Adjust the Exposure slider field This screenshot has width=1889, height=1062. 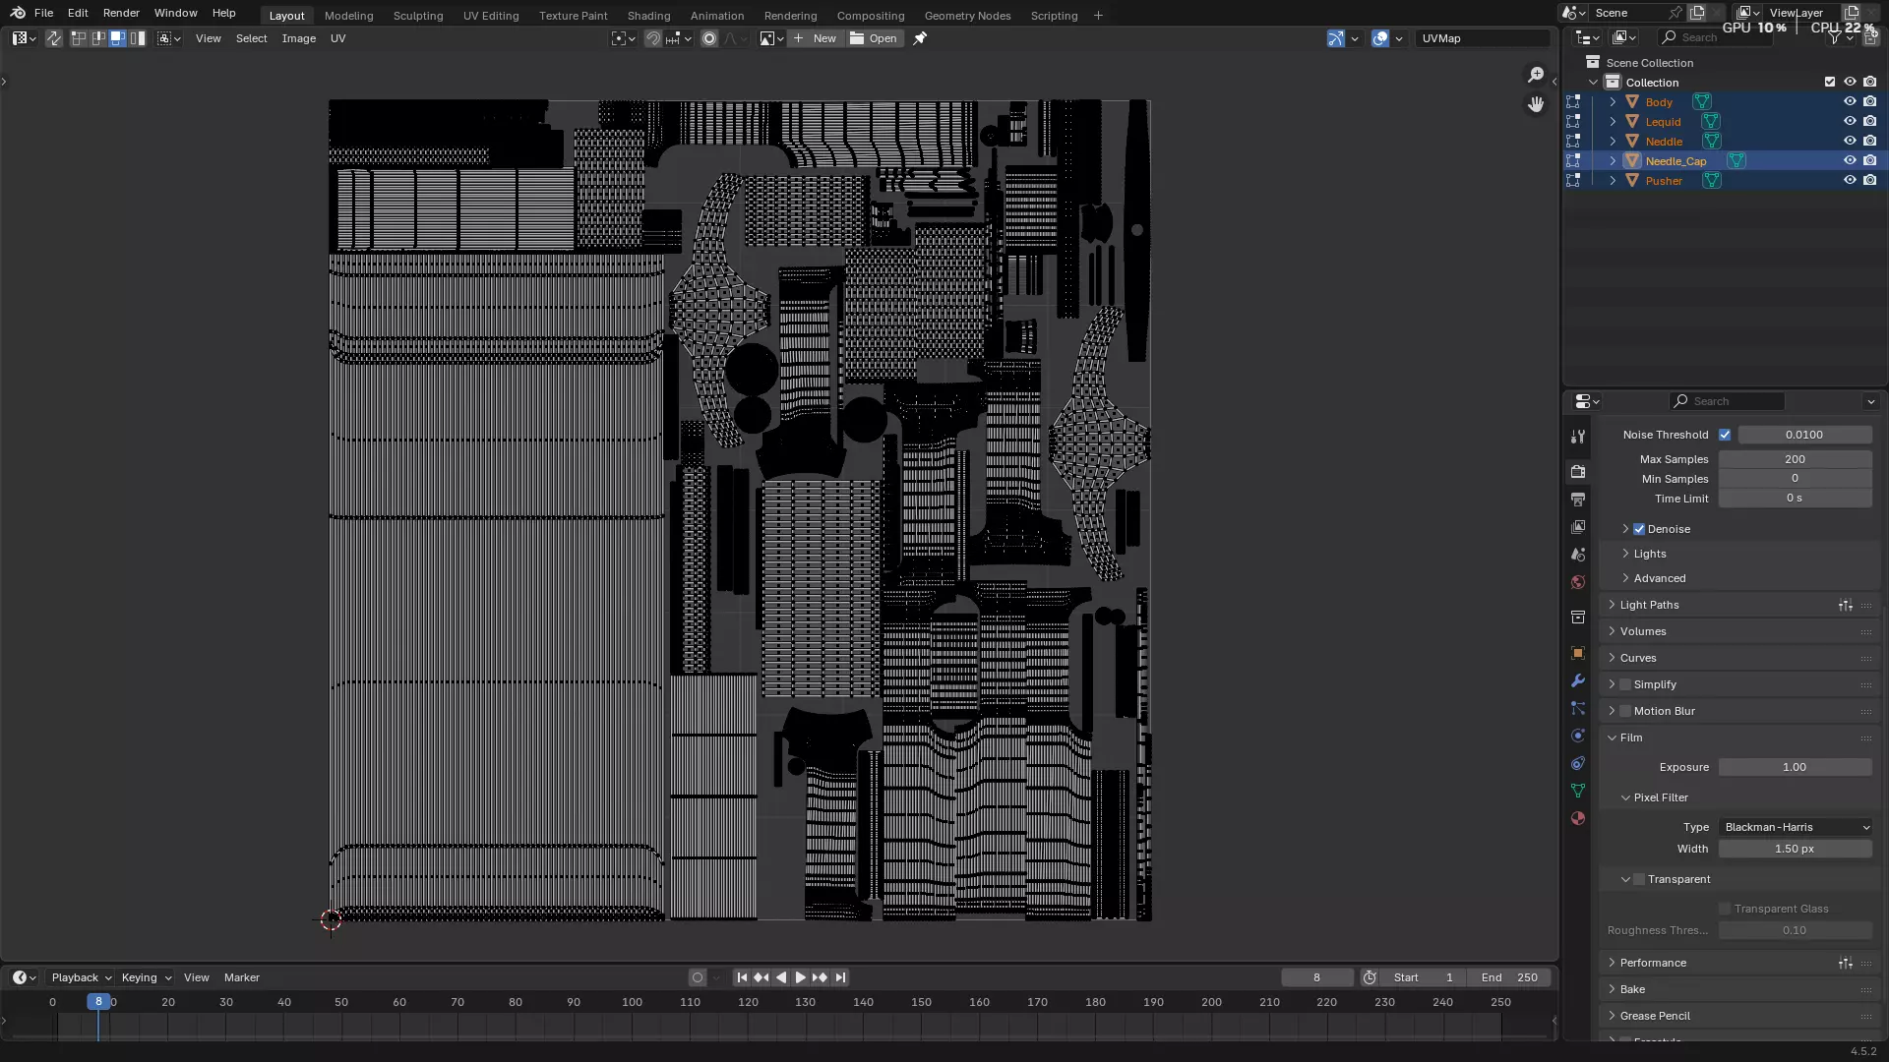[1795, 767]
